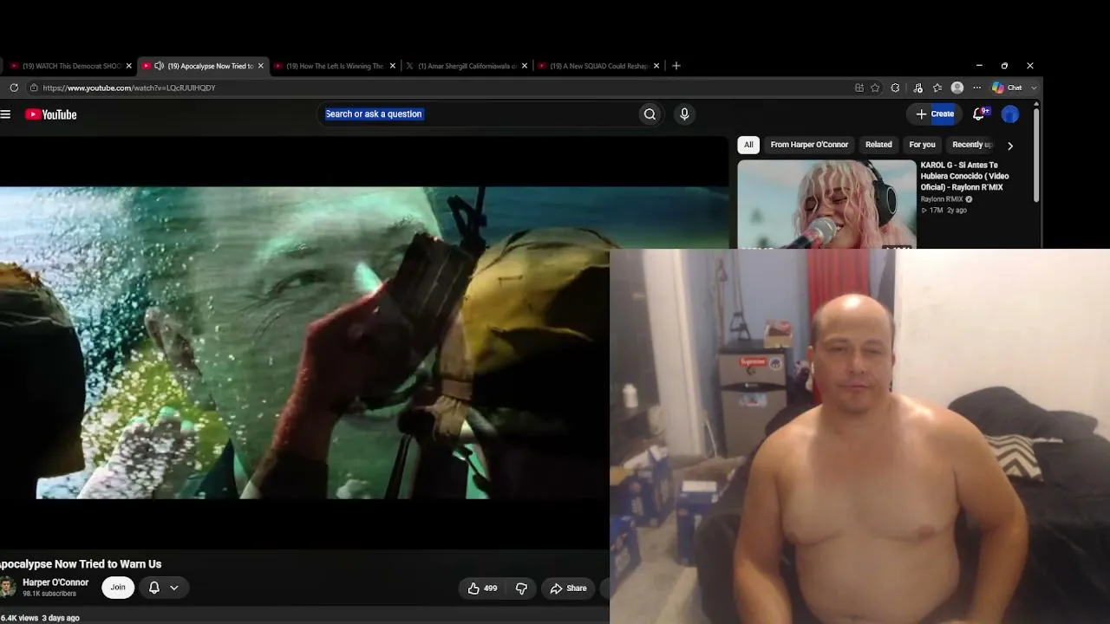This screenshot has width=1110, height=624.
Task: Mute the tab using its speaker icon
Action: 159,66
